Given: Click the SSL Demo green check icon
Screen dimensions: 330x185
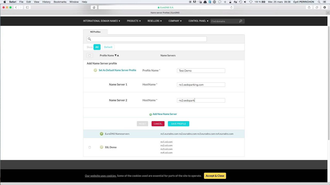Looking at the screenshot, I should point(102,147).
